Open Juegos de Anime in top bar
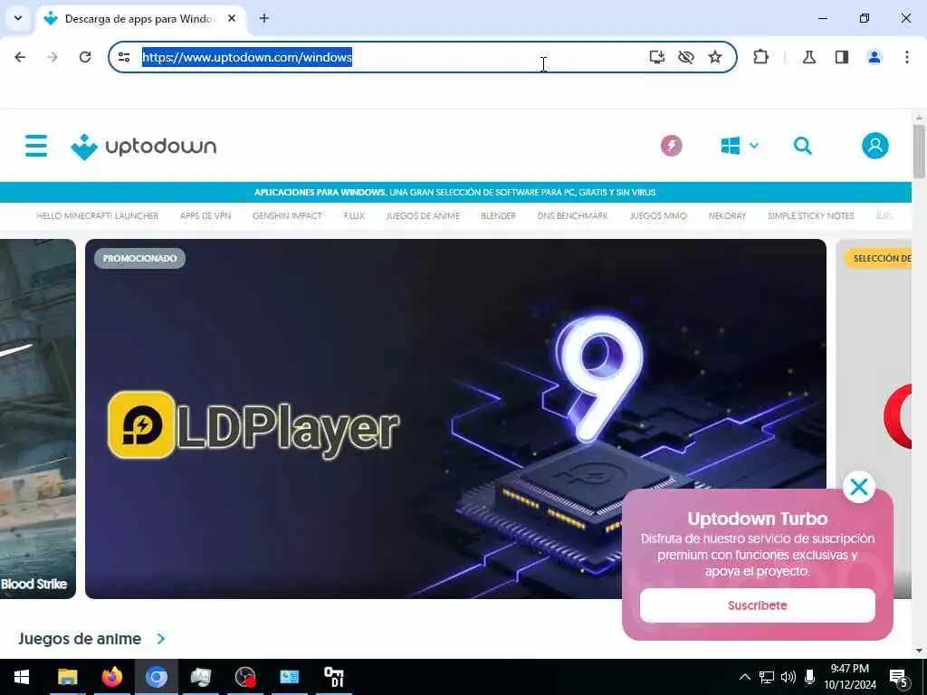Screen dimensions: 927x695 click(x=423, y=215)
